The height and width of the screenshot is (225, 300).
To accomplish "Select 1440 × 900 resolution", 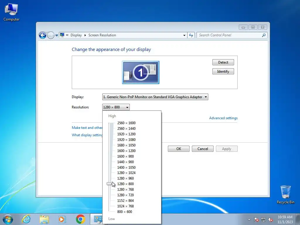I will tap(125, 162).
